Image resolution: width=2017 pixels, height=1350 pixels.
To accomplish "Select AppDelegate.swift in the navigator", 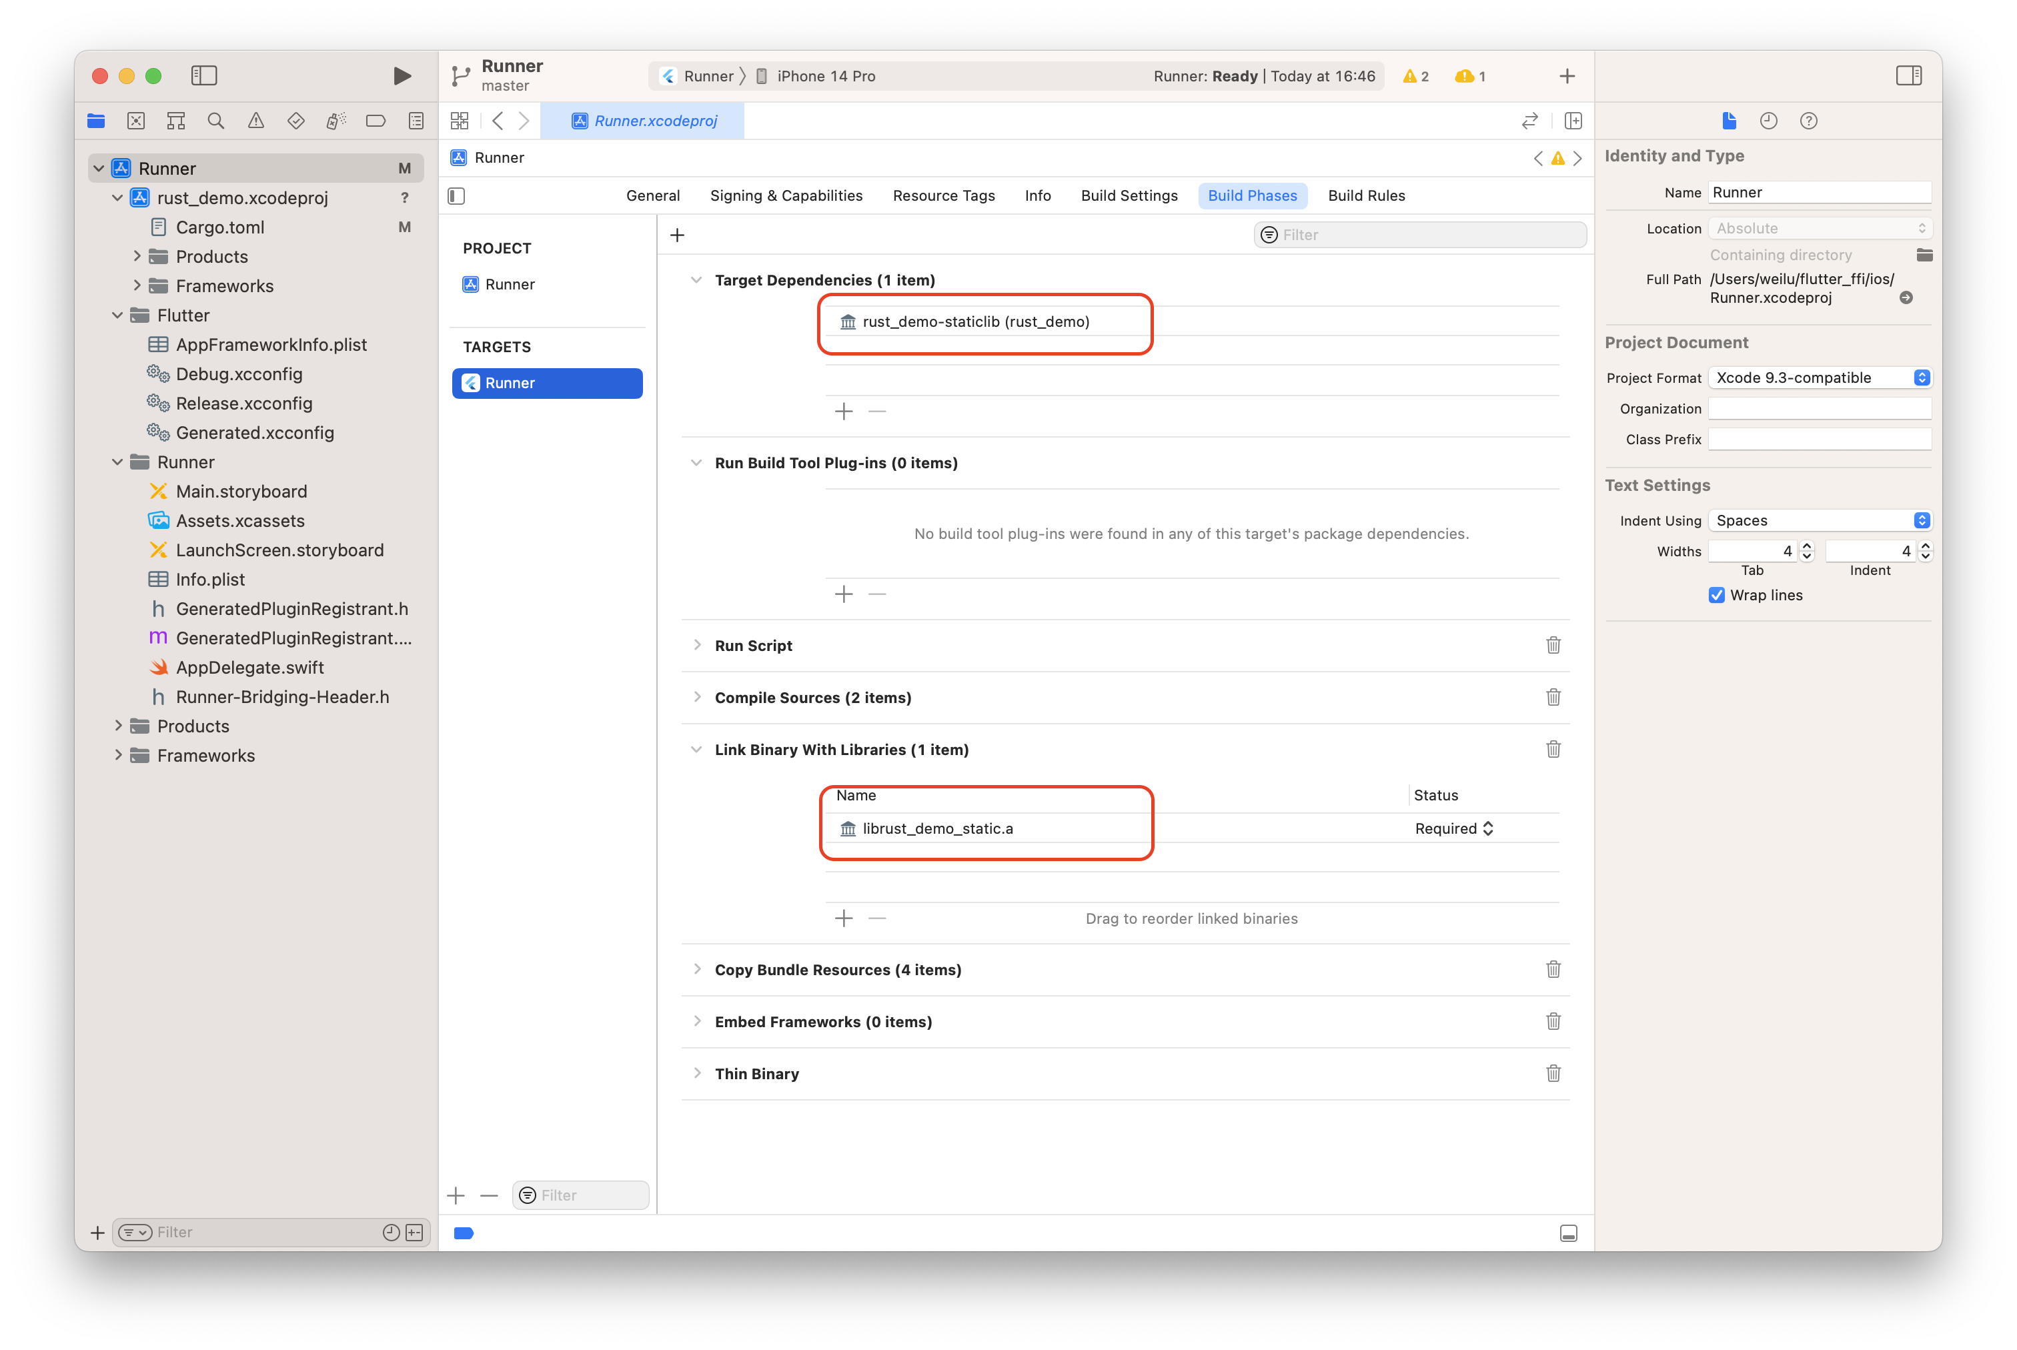I will (249, 667).
